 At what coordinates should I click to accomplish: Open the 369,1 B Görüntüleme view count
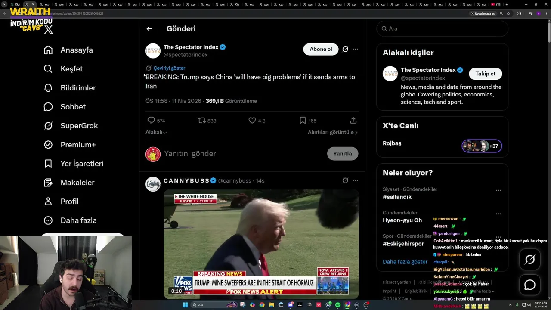pos(231,101)
